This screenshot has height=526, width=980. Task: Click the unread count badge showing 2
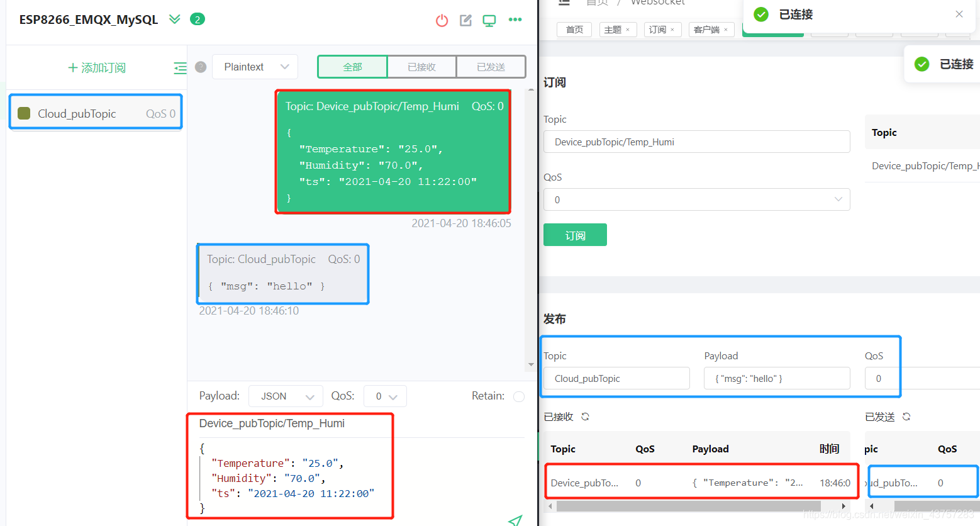tap(198, 20)
